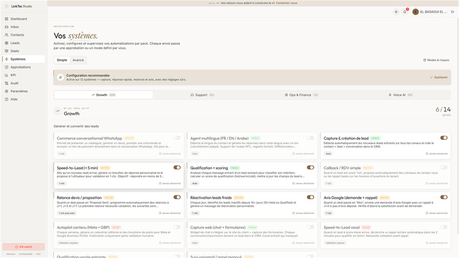
Task: Click the LinkTec Studio logo icon
Action: (x=7, y=6)
